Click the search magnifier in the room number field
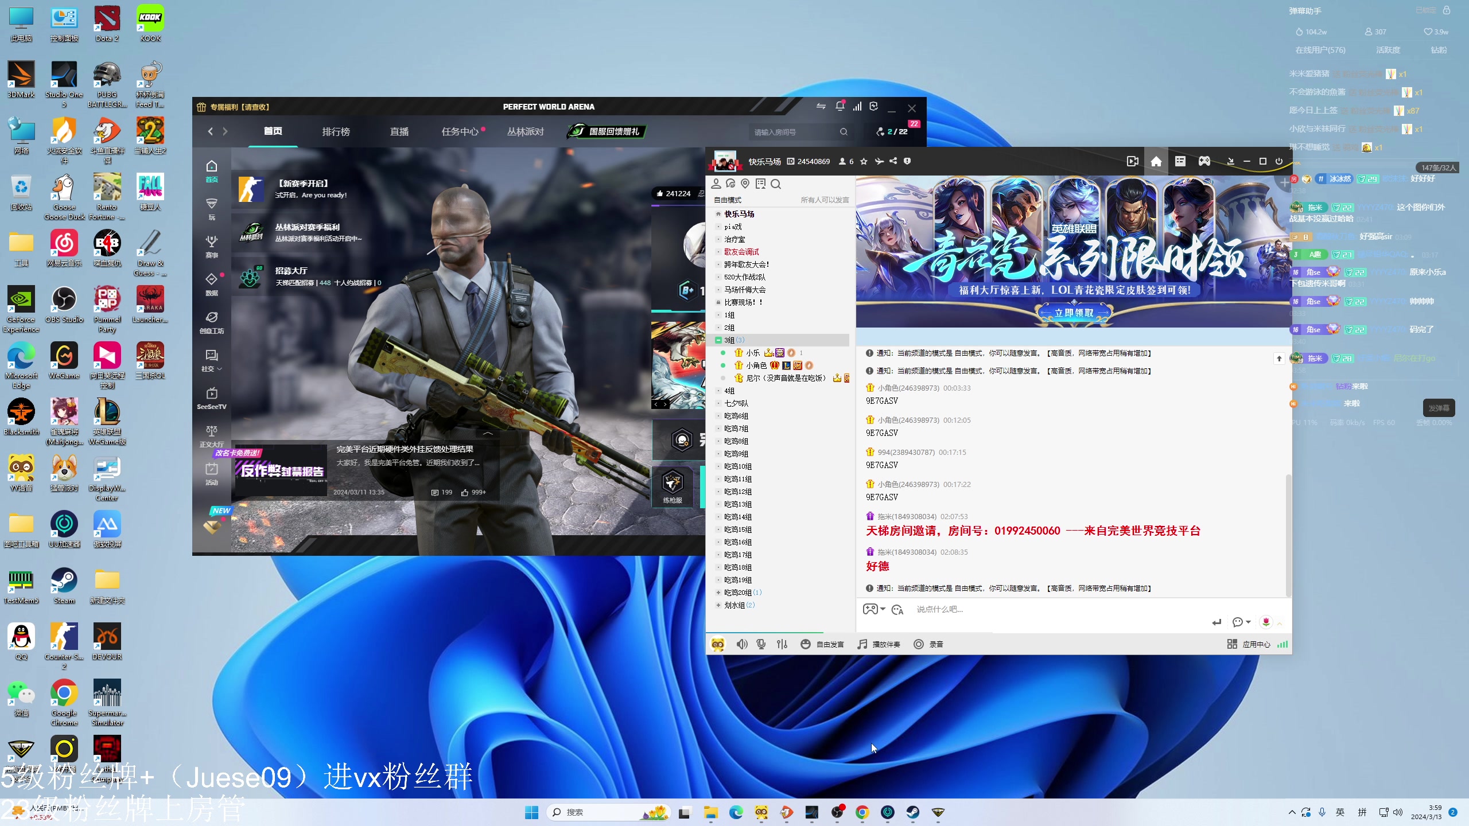The height and width of the screenshot is (826, 1469). (x=844, y=132)
